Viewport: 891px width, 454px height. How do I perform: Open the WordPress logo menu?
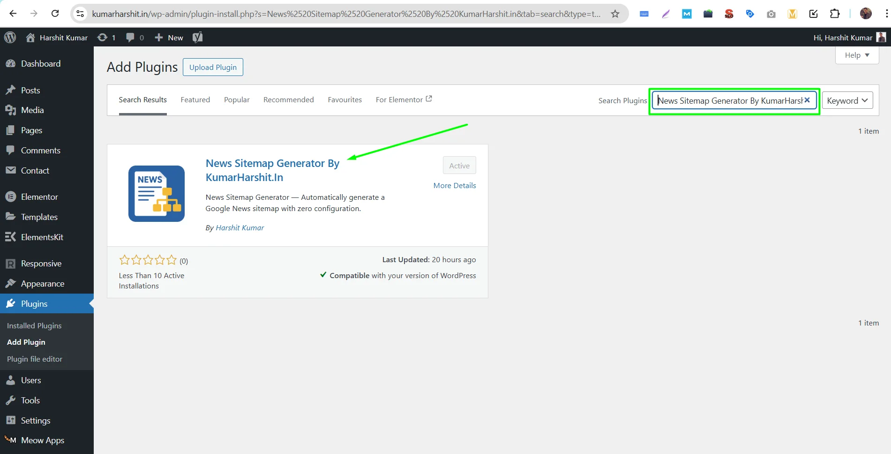tap(10, 38)
